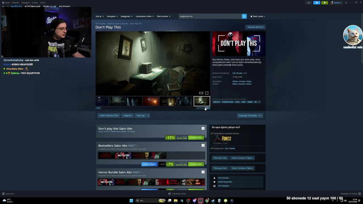Open İndirmeleri Yönet downloads manager
This screenshot has height=204, width=363.
click(177, 194)
